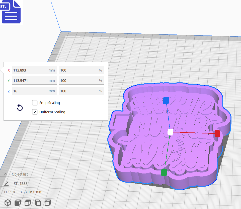
Task: Switch to the 3D view preset
Action: coord(8,202)
